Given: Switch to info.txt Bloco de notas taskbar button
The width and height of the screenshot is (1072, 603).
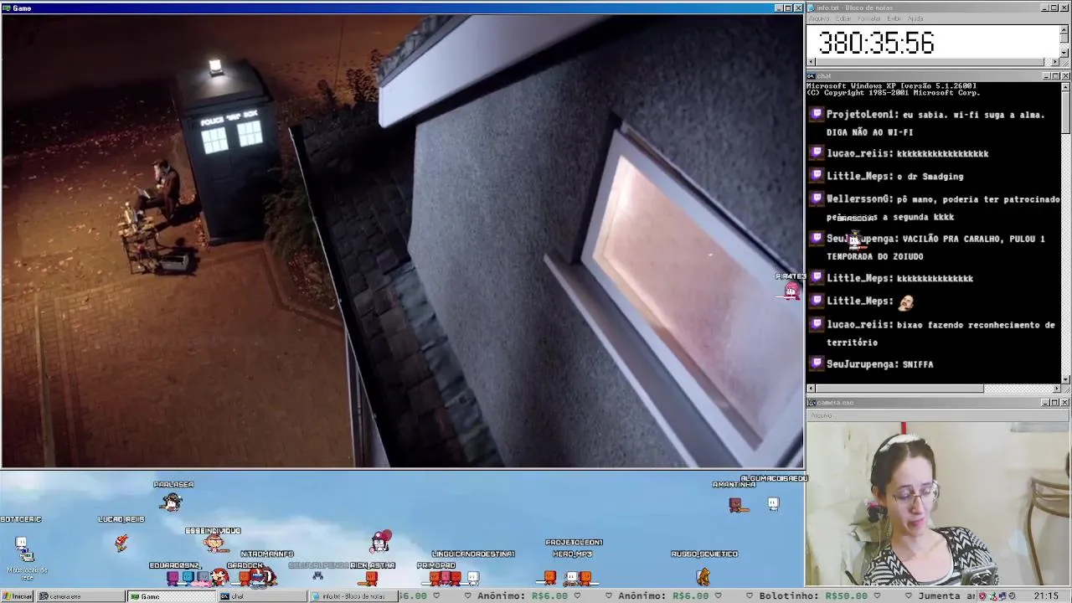Looking at the screenshot, I should tap(353, 596).
